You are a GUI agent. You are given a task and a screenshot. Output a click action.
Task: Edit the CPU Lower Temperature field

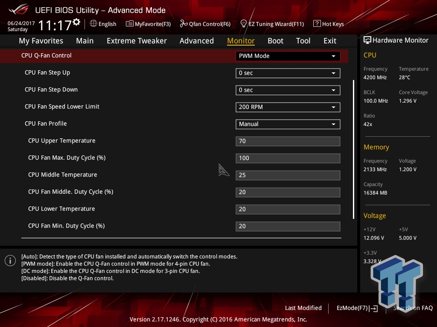[288, 209]
